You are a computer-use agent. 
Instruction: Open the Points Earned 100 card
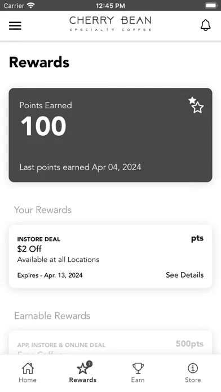pyautogui.click(x=111, y=135)
